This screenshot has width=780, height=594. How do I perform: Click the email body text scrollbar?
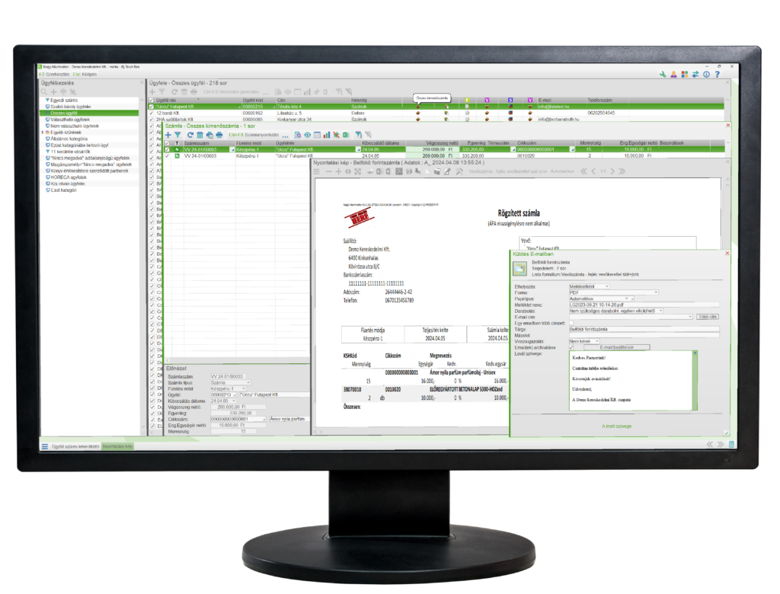(695, 381)
